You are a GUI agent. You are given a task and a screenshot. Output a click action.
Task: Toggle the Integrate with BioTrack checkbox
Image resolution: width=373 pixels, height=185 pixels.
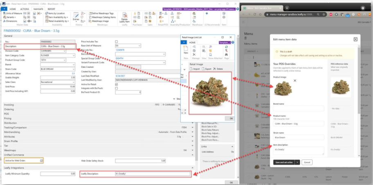tap(116, 88)
